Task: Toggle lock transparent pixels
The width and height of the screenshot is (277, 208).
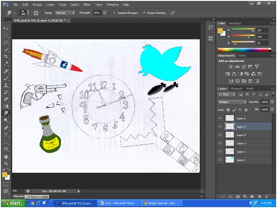Action: [x=228, y=110]
